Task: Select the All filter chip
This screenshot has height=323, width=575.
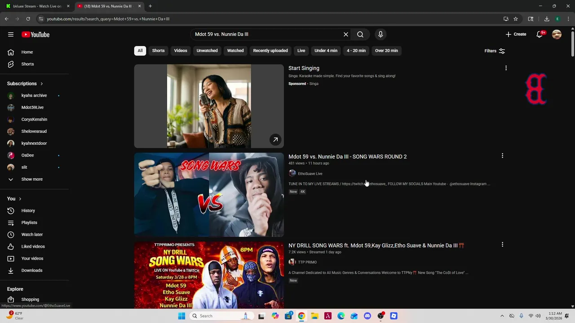Action: pyautogui.click(x=140, y=51)
